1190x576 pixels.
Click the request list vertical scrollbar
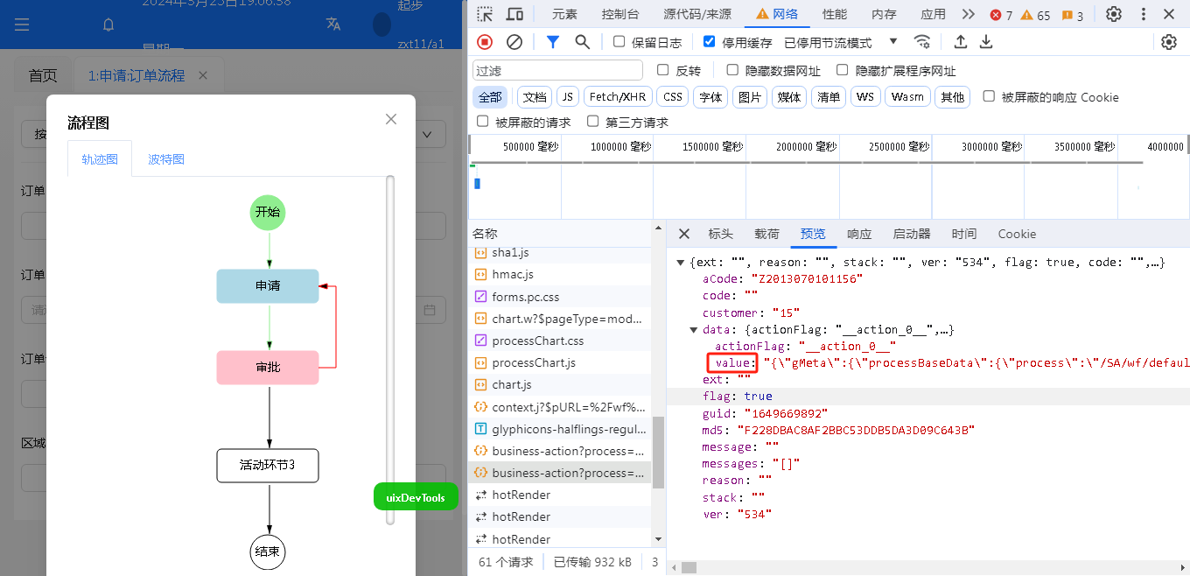[658, 453]
